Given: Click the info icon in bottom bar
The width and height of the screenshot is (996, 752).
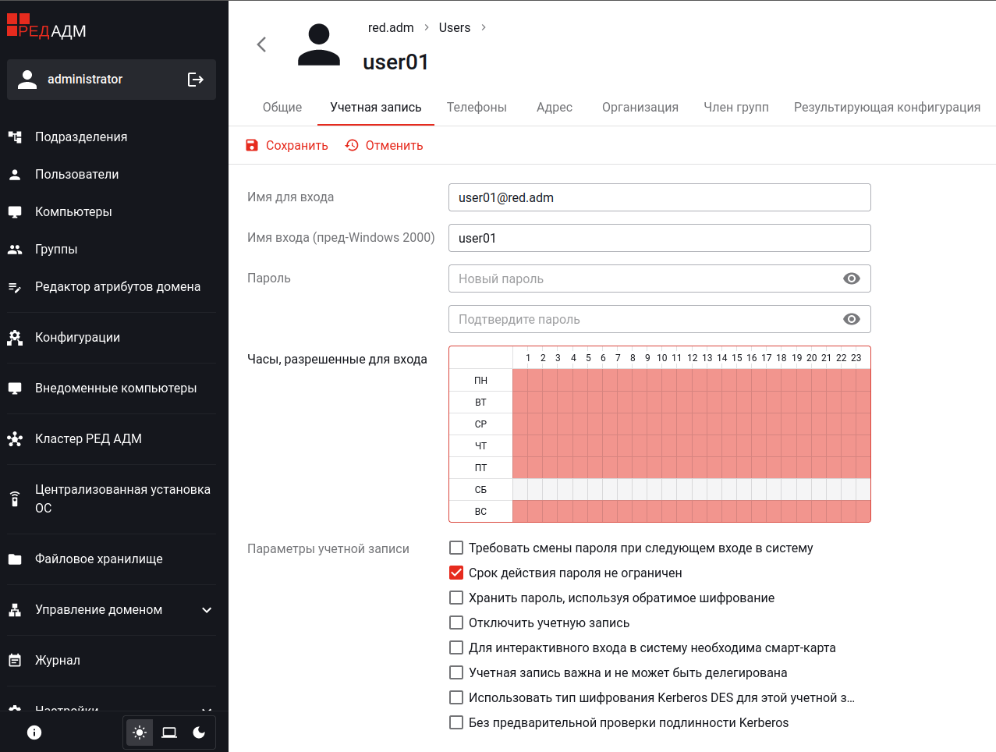Looking at the screenshot, I should pos(34,732).
